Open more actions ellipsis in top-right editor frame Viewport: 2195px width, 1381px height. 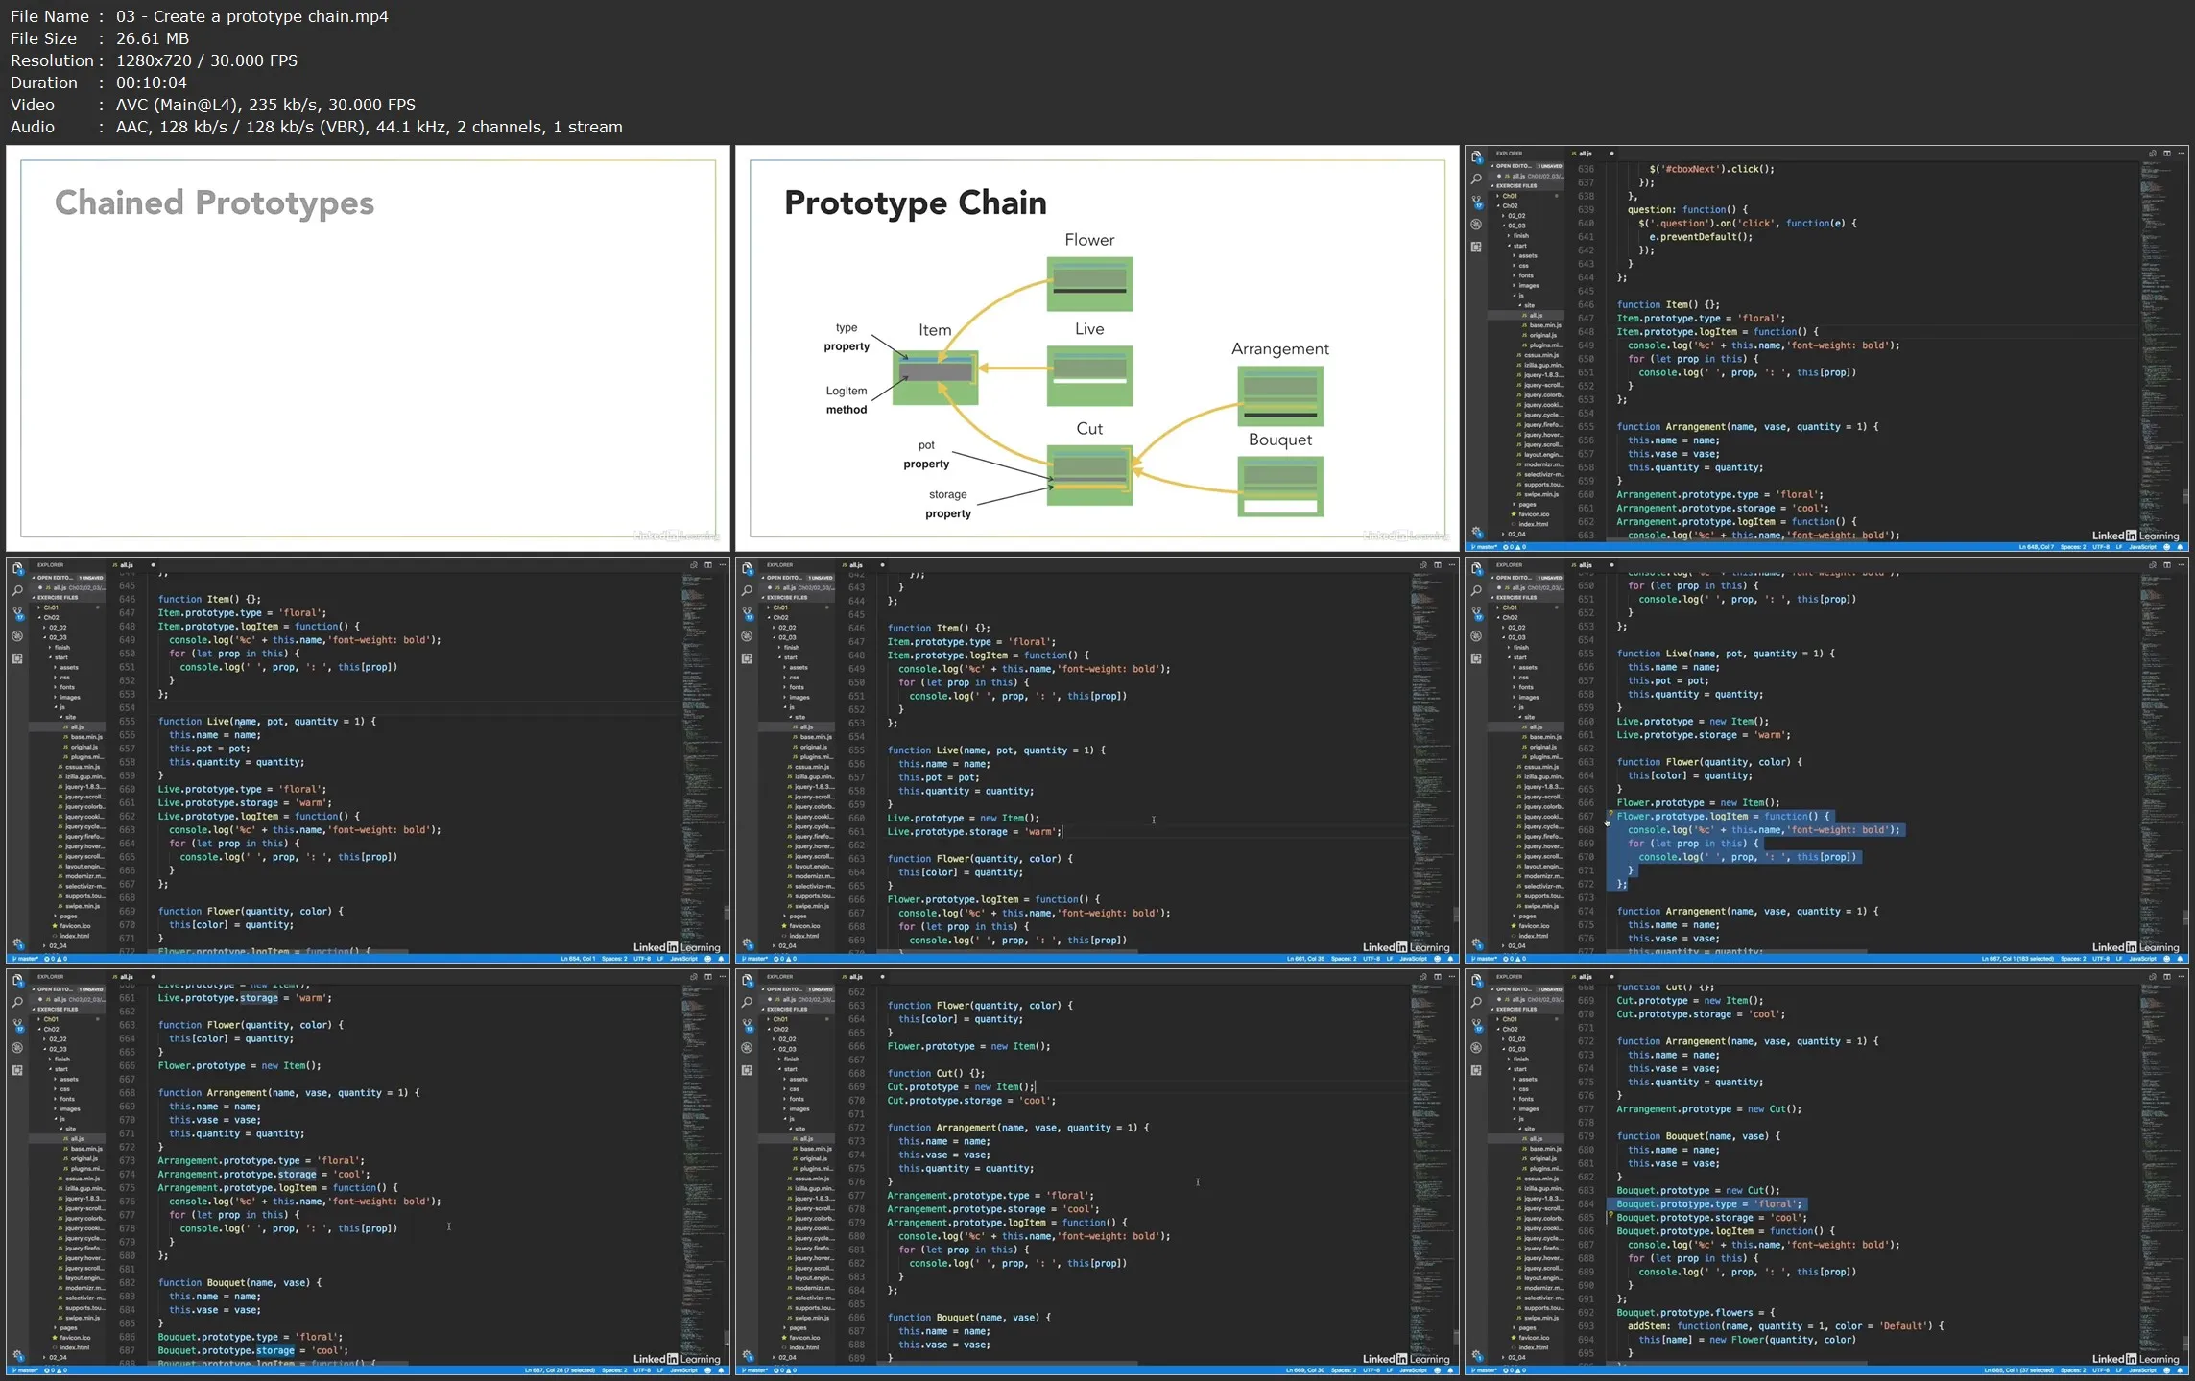[2181, 154]
